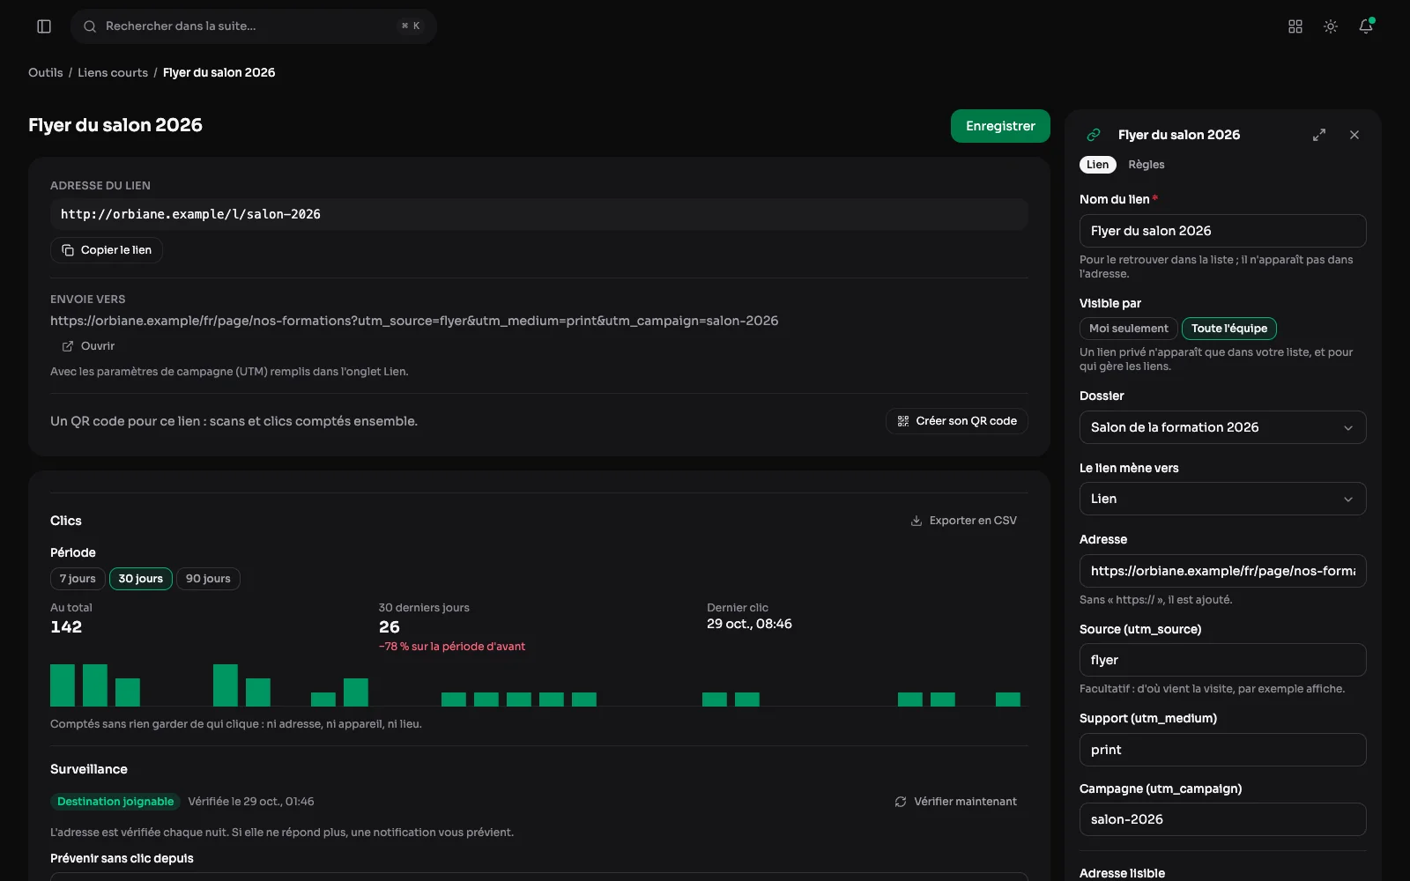Focus the suite search field

pos(254,26)
